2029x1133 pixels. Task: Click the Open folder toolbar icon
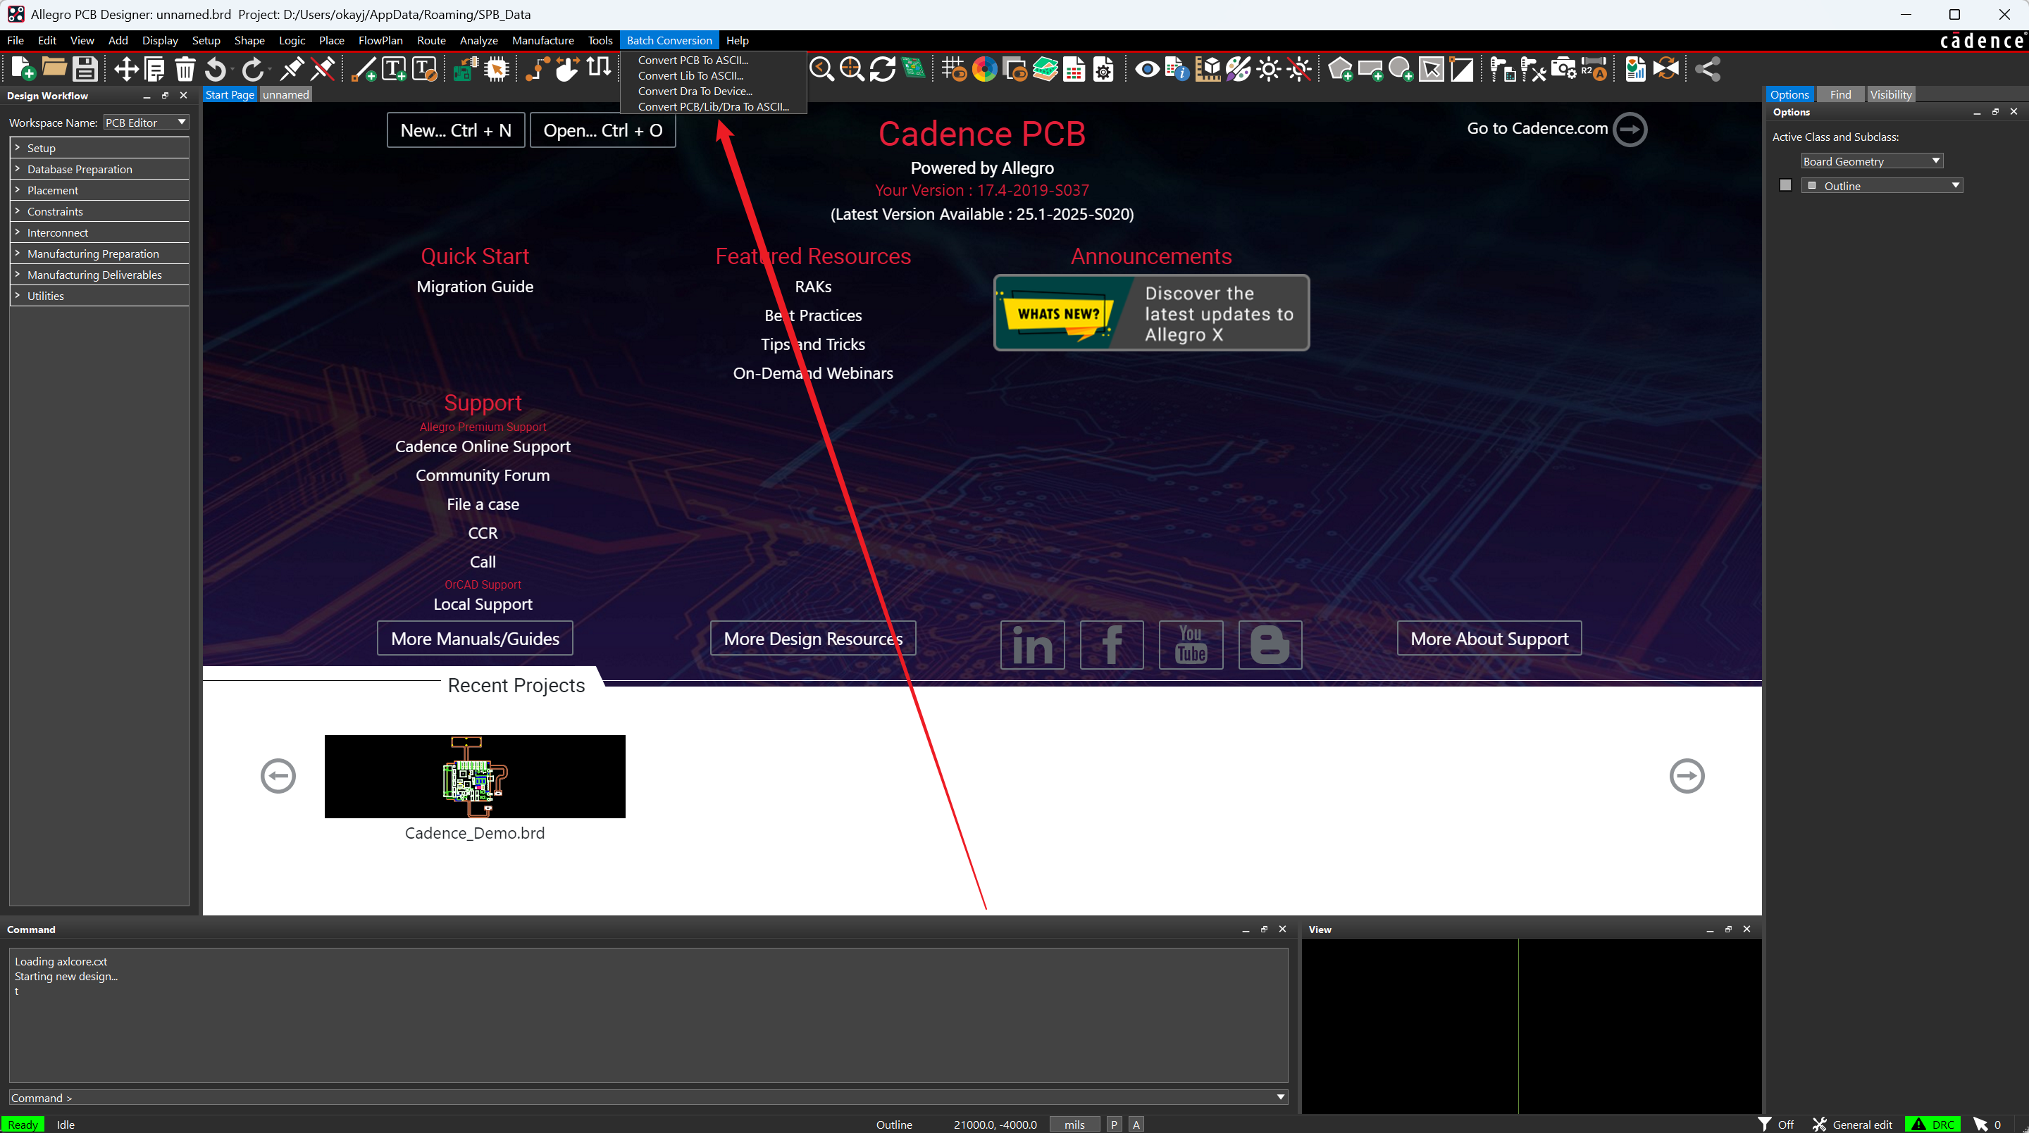(x=54, y=69)
